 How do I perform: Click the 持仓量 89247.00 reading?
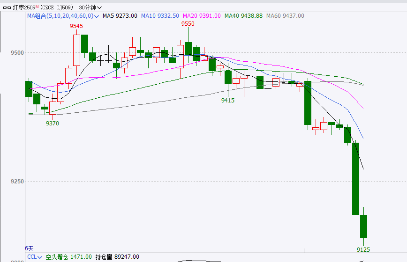point(117,257)
